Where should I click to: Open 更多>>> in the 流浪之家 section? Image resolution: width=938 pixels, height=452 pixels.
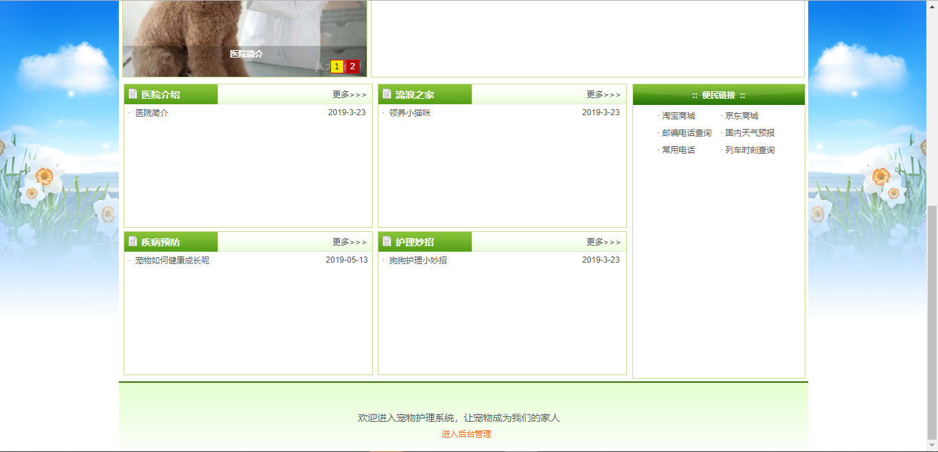tap(604, 95)
